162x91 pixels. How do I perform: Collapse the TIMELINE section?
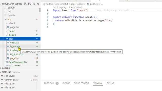tap(7, 72)
